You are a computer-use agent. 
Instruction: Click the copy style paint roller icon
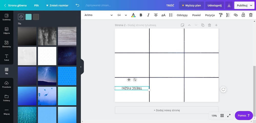(221, 15)
